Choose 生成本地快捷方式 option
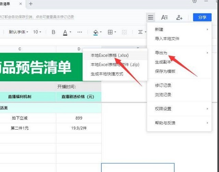Image resolution: width=219 pixels, height=172 pixels. pos(115,74)
